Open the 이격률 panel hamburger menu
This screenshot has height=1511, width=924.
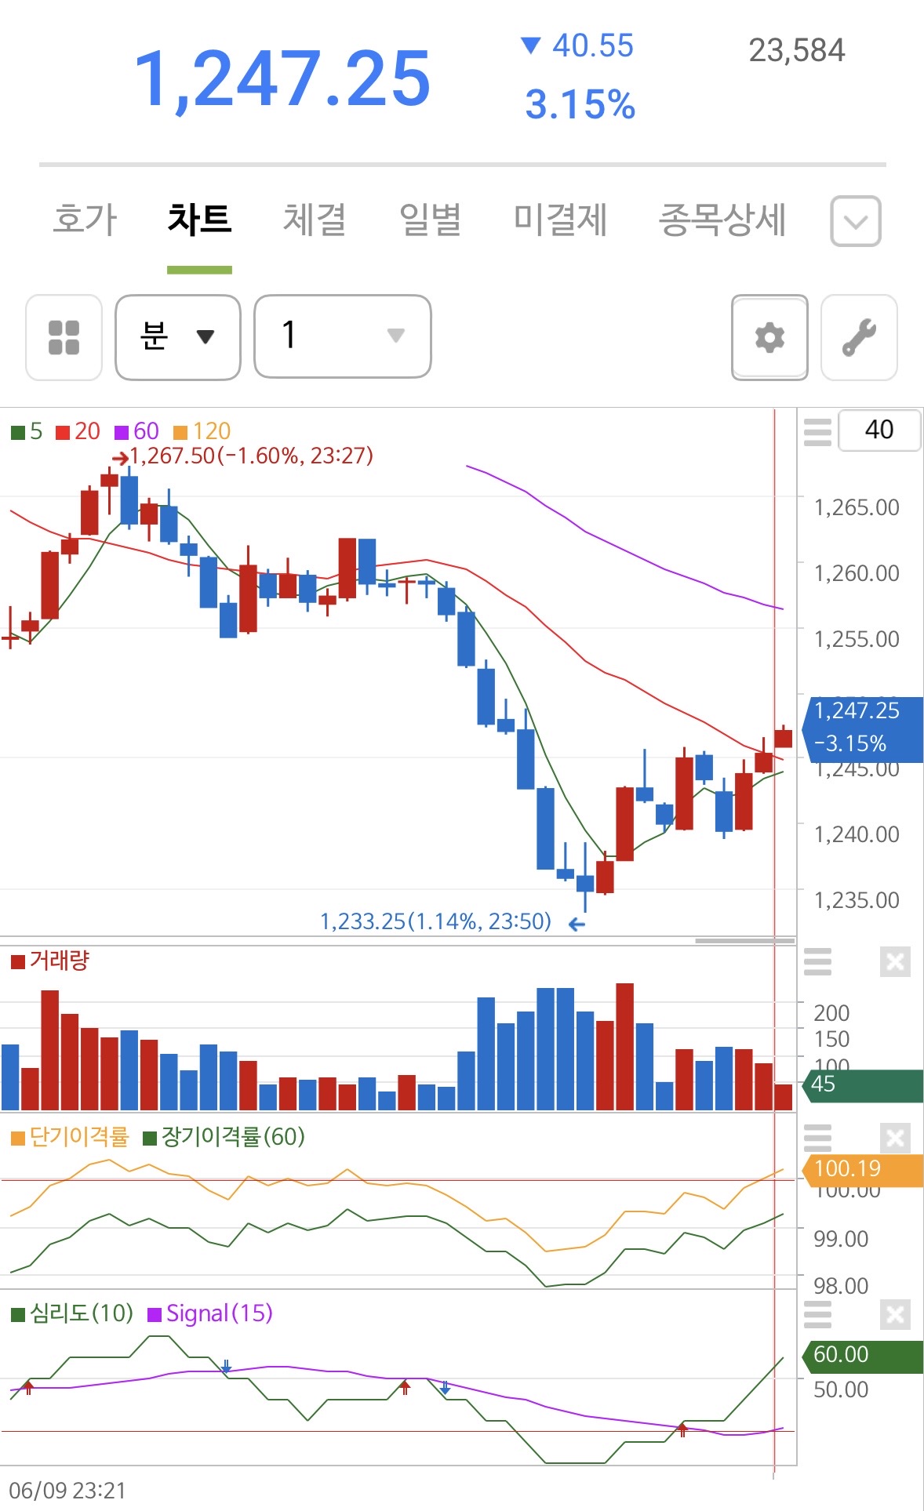coord(817,1138)
